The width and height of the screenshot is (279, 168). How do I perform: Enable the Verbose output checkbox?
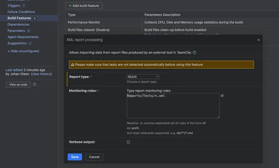pos(128,142)
